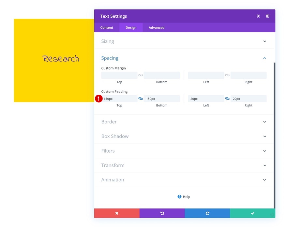Click the Custom Margin Top field
The height and width of the screenshot is (229, 287).
tap(119, 75)
